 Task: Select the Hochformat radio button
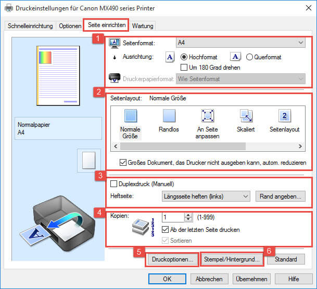(x=184, y=57)
